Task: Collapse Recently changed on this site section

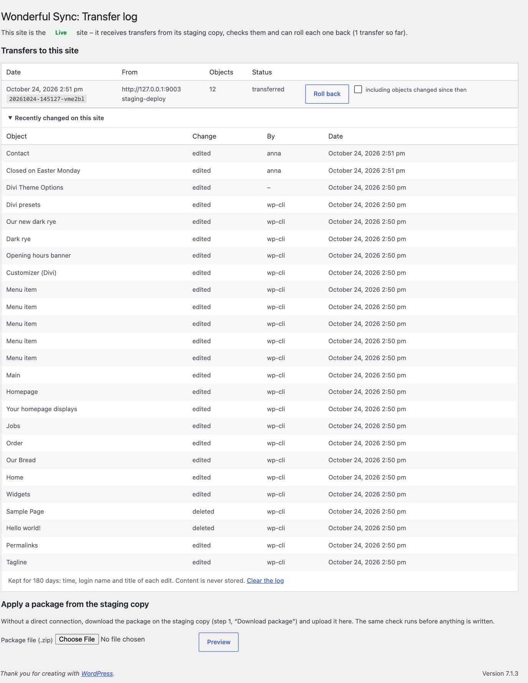Action: 56,118
